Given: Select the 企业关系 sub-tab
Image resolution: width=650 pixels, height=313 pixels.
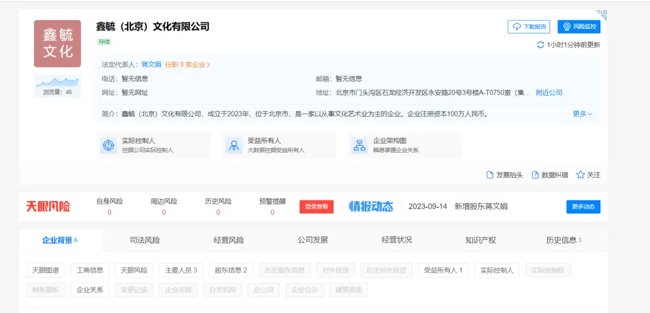Looking at the screenshot, I should pos(90,290).
